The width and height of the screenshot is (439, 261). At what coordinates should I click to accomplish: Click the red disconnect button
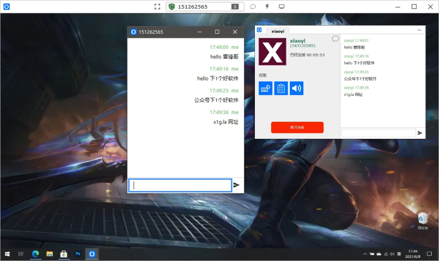tap(297, 127)
